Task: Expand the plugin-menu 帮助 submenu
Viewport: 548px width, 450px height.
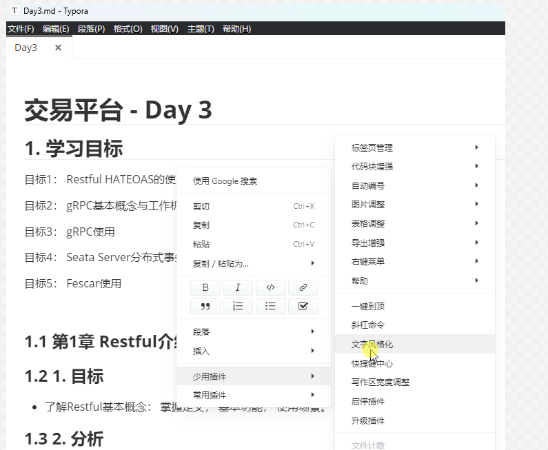Action: pos(415,280)
